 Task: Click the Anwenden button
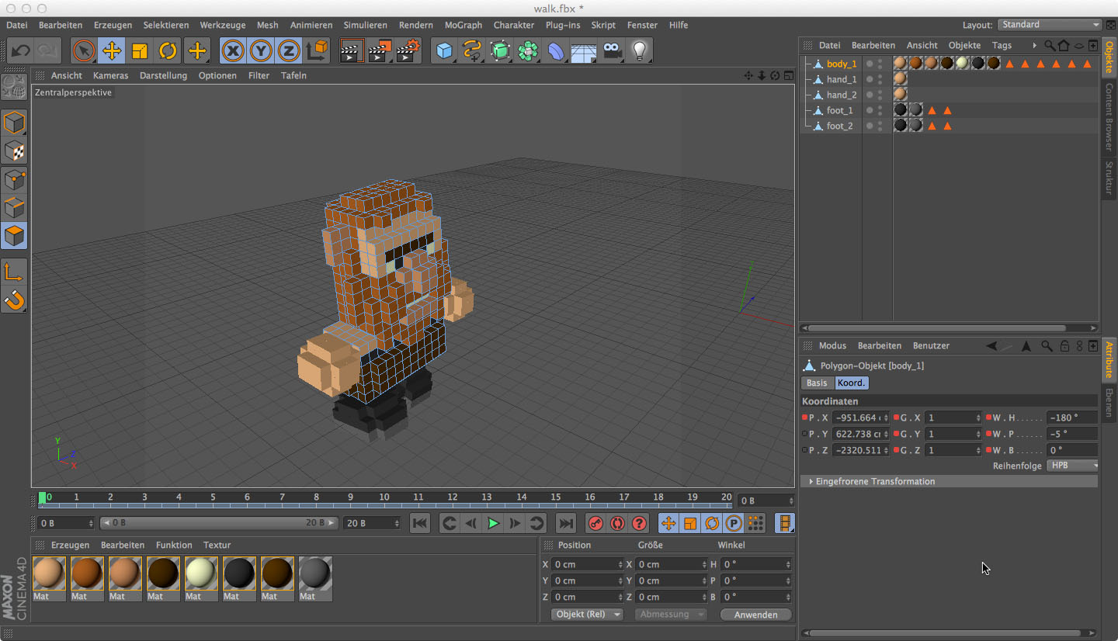pos(755,614)
